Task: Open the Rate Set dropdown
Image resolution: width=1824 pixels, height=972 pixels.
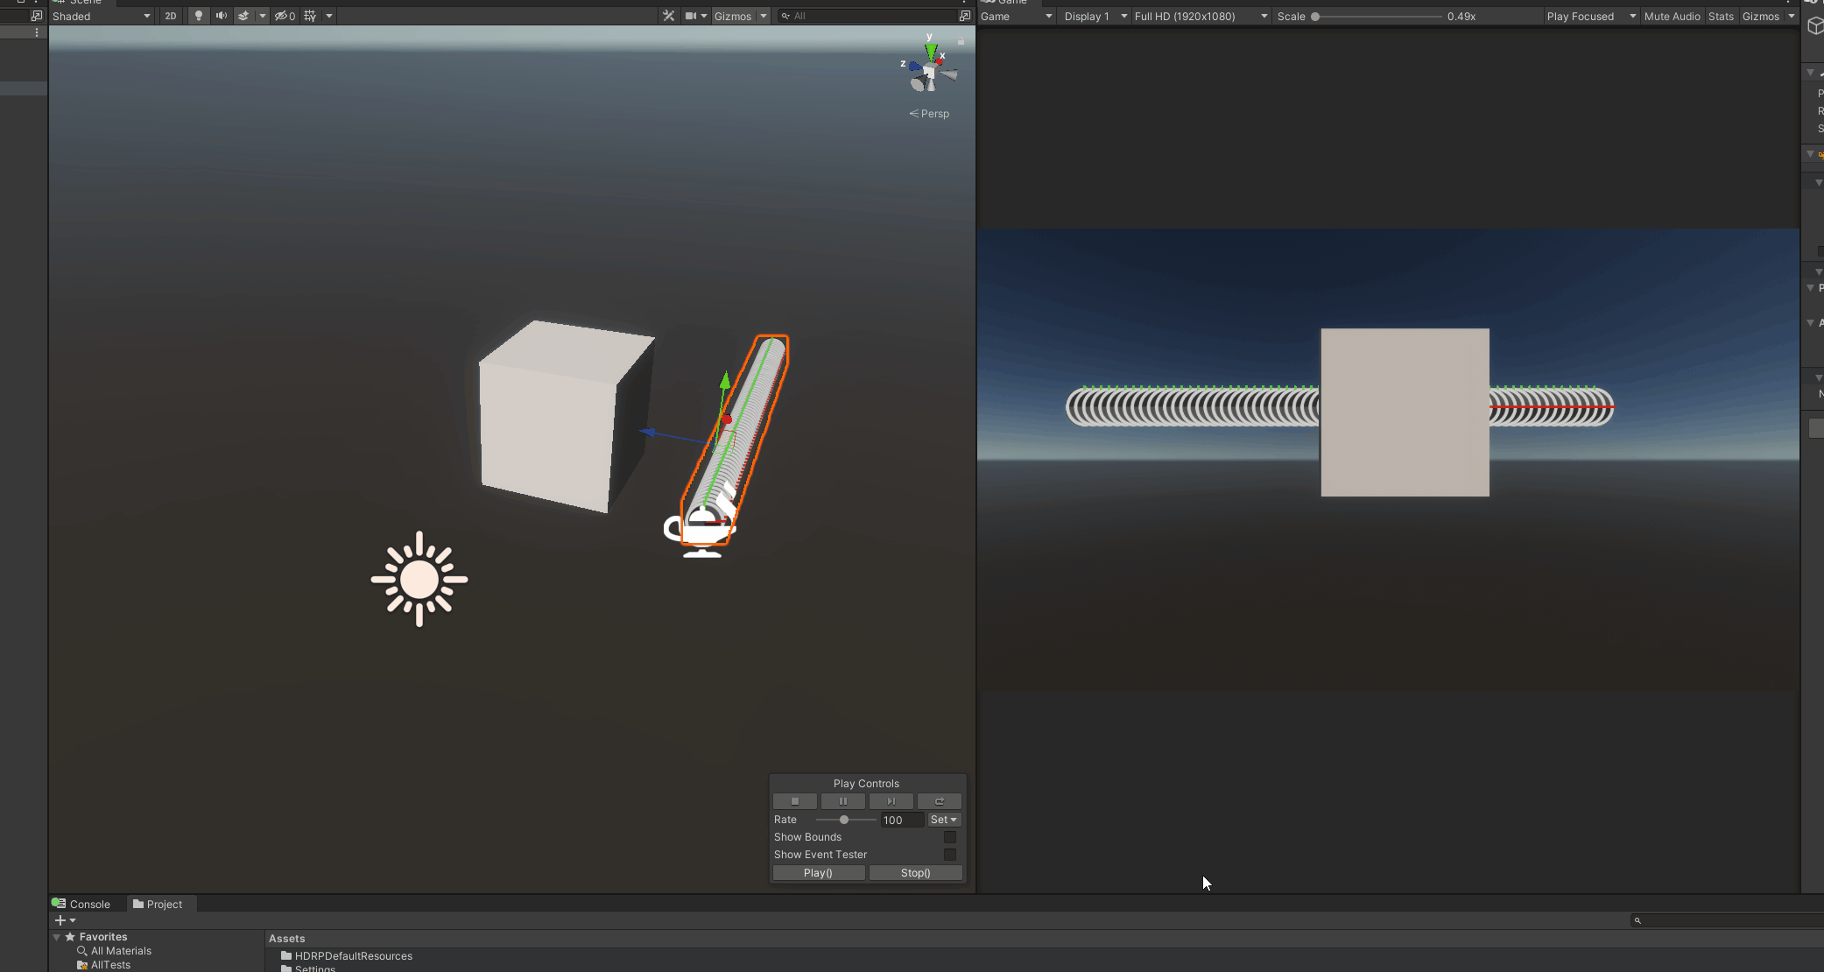Action: (943, 820)
